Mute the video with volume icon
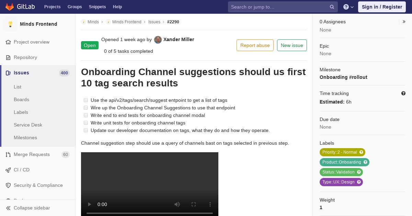The width and height of the screenshot is (412, 216). (x=177, y=204)
